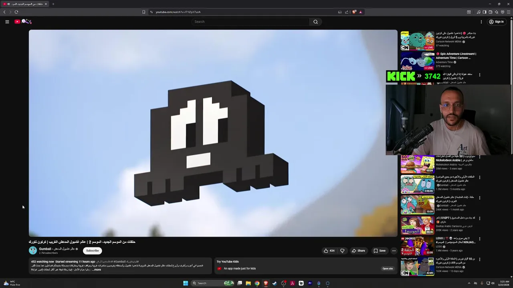Switch to Brave in the taskbar
Image resolution: width=513 pixels, height=288 pixels.
point(266,283)
